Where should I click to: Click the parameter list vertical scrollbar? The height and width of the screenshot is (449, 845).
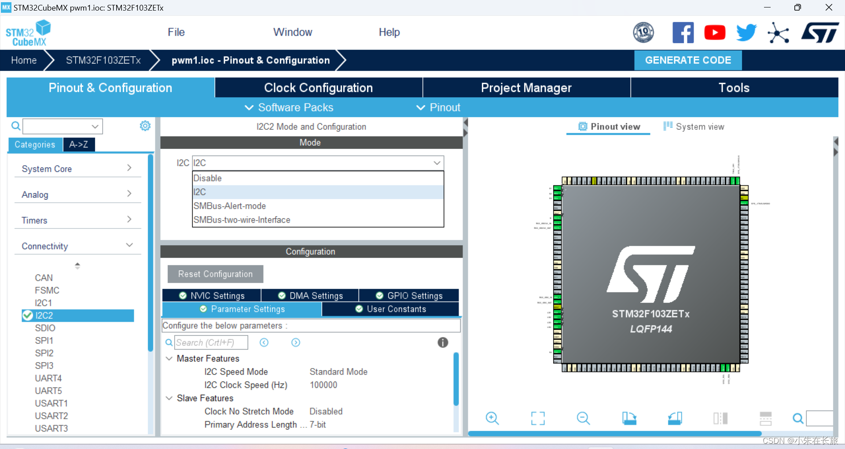(456, 379)
